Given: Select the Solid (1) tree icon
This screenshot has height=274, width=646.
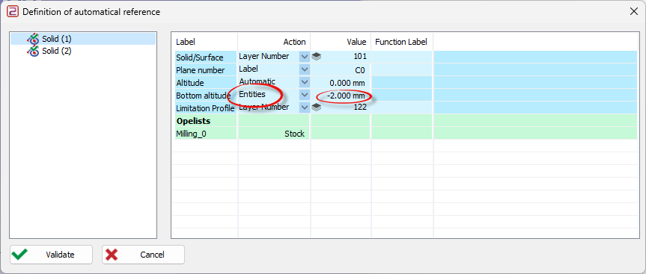Looking at the screenshot, I should [x=33, y=39].
